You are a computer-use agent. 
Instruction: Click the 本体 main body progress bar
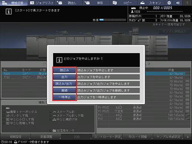[x=113, y=20]
